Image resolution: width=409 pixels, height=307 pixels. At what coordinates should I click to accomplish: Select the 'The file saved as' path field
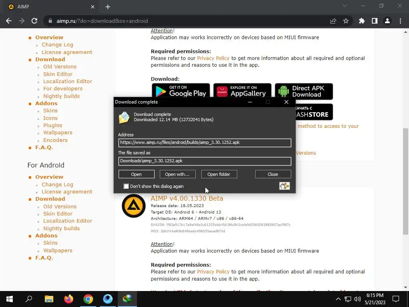[x=205, y=161]
